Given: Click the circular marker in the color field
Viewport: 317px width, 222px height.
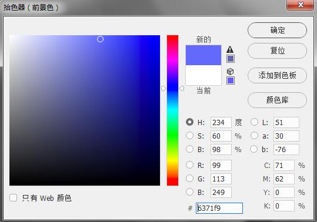Looking at the screenshot, I should 100,39.
